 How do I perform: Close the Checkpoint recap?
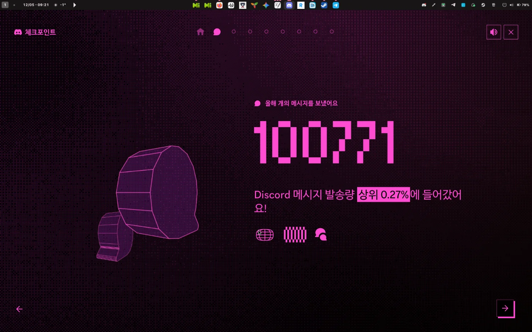pos(511,32)
